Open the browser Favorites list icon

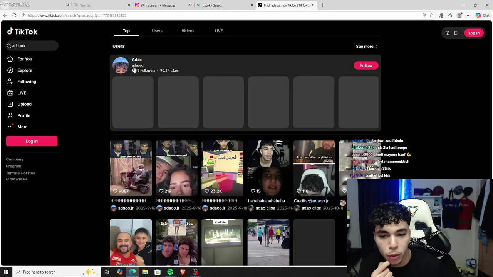pos(450,15)
